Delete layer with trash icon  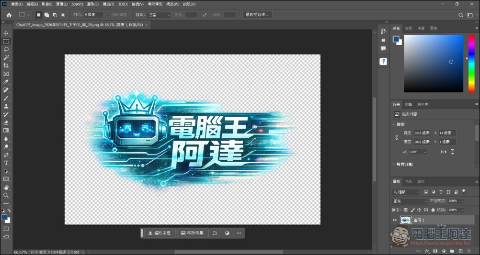click(x=469, y=251)
